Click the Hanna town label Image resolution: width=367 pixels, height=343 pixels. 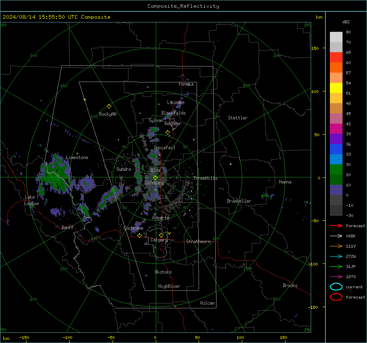coord(285,182)
